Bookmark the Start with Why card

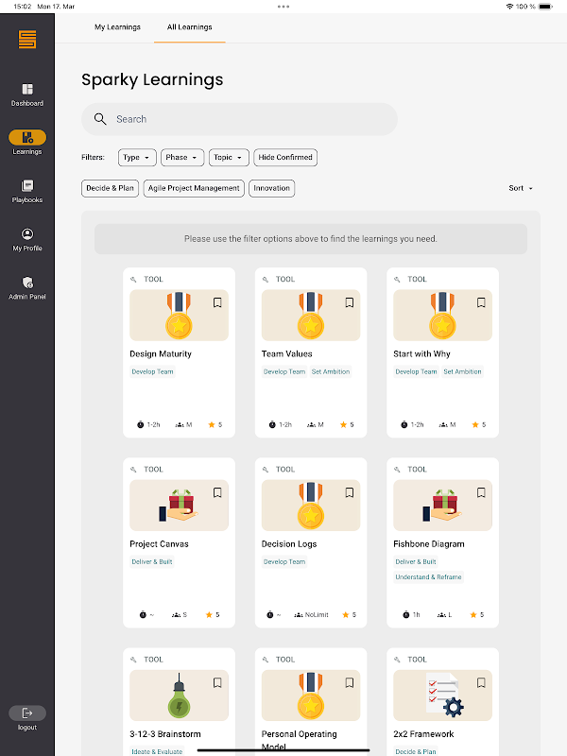pyautogui.click(x=481, y=302)
